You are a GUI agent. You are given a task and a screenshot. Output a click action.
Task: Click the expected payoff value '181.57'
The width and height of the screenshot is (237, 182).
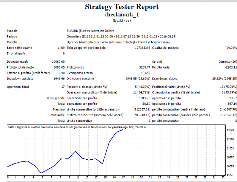coord(146,73)
